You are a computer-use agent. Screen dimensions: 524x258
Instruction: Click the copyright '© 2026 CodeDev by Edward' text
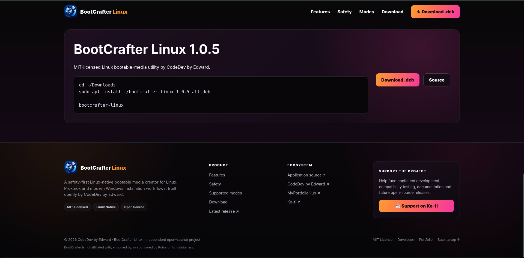point(88,240)
